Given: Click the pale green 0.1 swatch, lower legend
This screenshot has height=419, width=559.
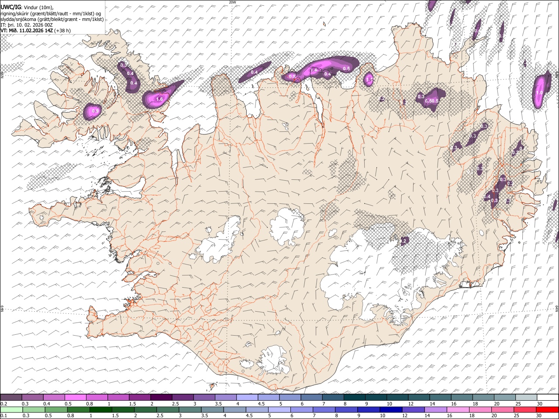Looking at the screenshot, I should coord(11,409).
